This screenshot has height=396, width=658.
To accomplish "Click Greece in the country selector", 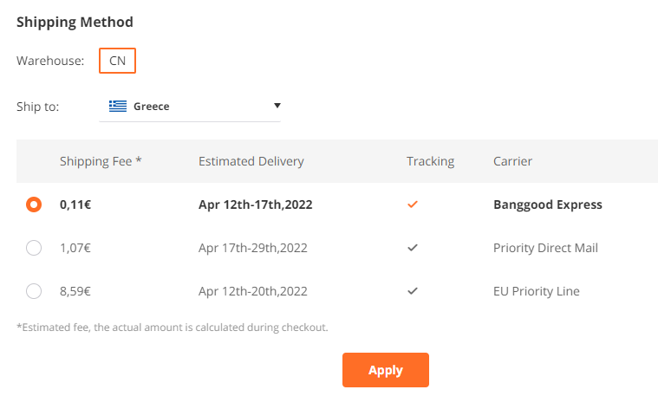I will click(x=152, y=107).
